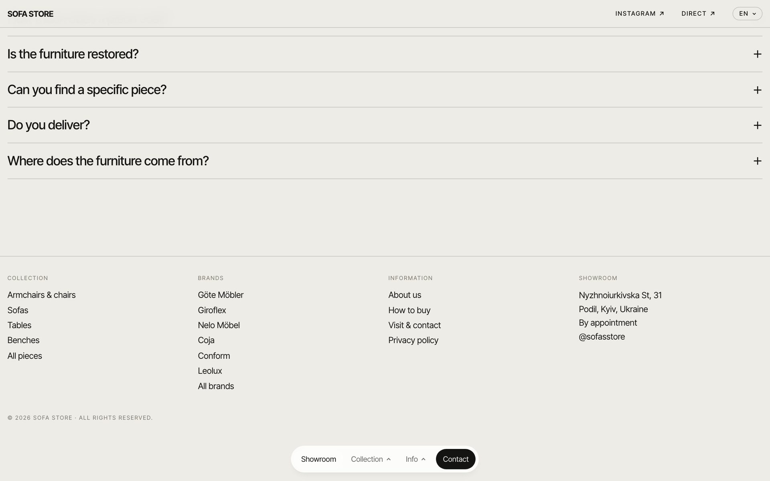The height and width of the screenshot is (481, 770).
Task: Go to Sofas in footer collection
Action: [x=18, y=310]
